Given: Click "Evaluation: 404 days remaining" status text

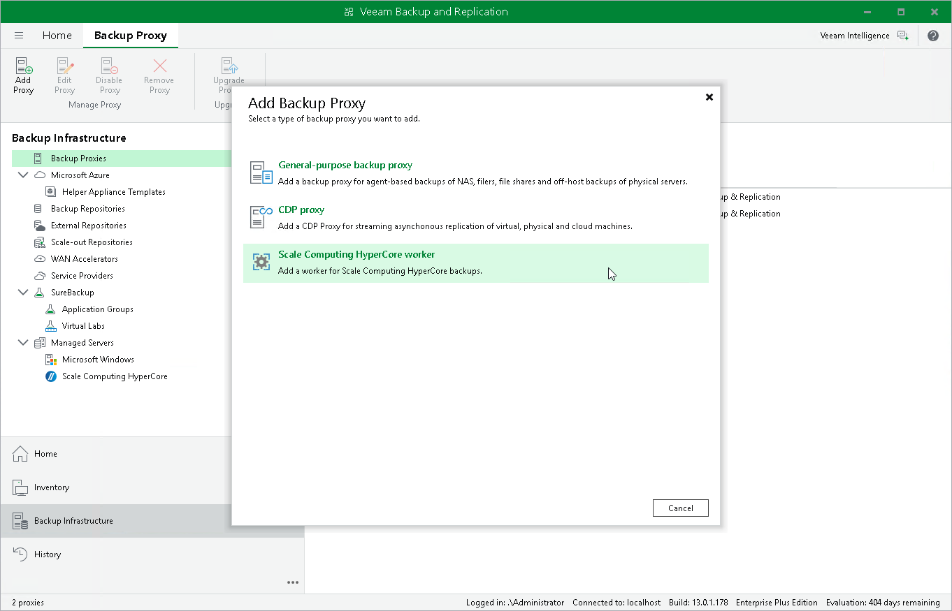Looking at the screenshot, I should click(x=883, y=603).
